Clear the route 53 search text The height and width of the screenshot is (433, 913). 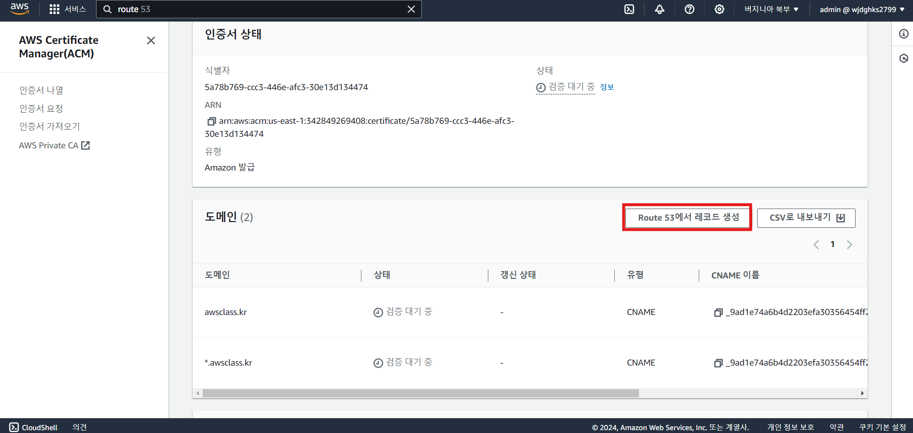point(411,9)
